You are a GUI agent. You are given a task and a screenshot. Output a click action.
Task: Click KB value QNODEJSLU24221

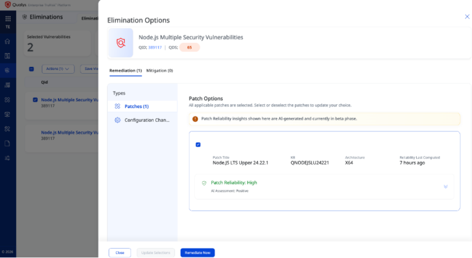(310, 163)
